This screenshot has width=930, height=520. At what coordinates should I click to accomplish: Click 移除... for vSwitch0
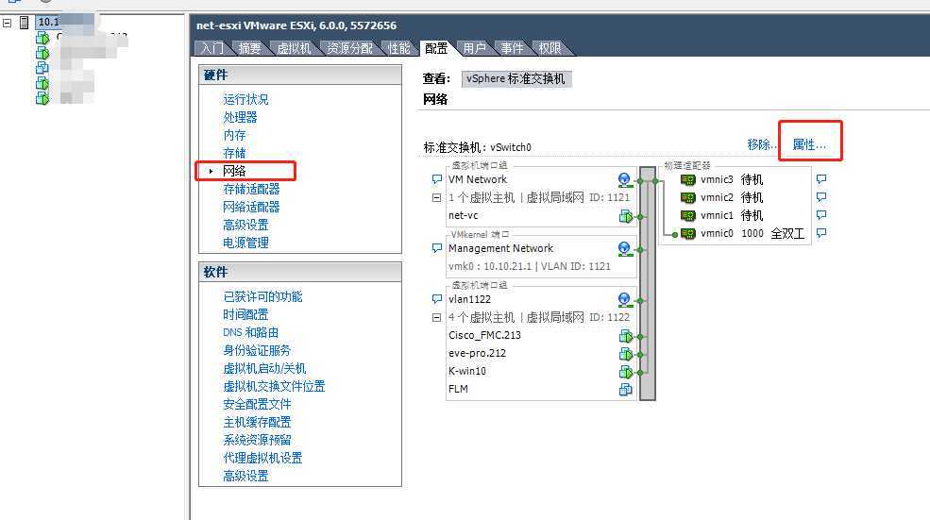click(762, 144)
